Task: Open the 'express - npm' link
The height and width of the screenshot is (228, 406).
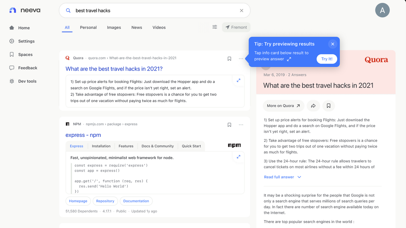Action: pos(83,135)
